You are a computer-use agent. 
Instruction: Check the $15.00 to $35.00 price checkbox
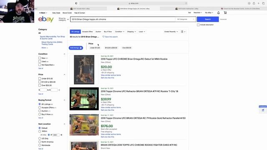point(40,82)
